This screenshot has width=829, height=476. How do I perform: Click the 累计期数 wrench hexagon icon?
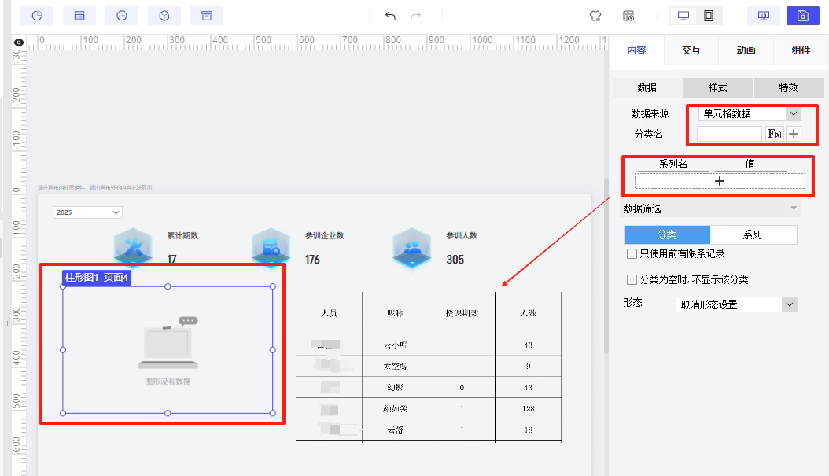133,247
